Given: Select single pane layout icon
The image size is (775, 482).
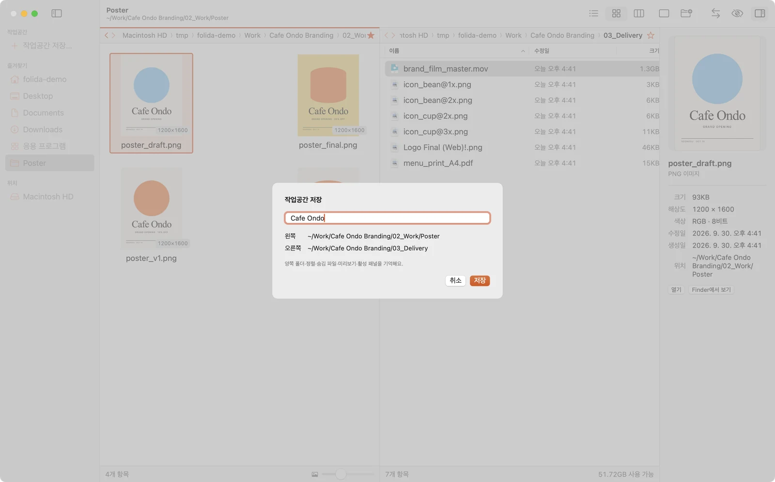Looking at the screenshot, I should click(x=664, y=14).
